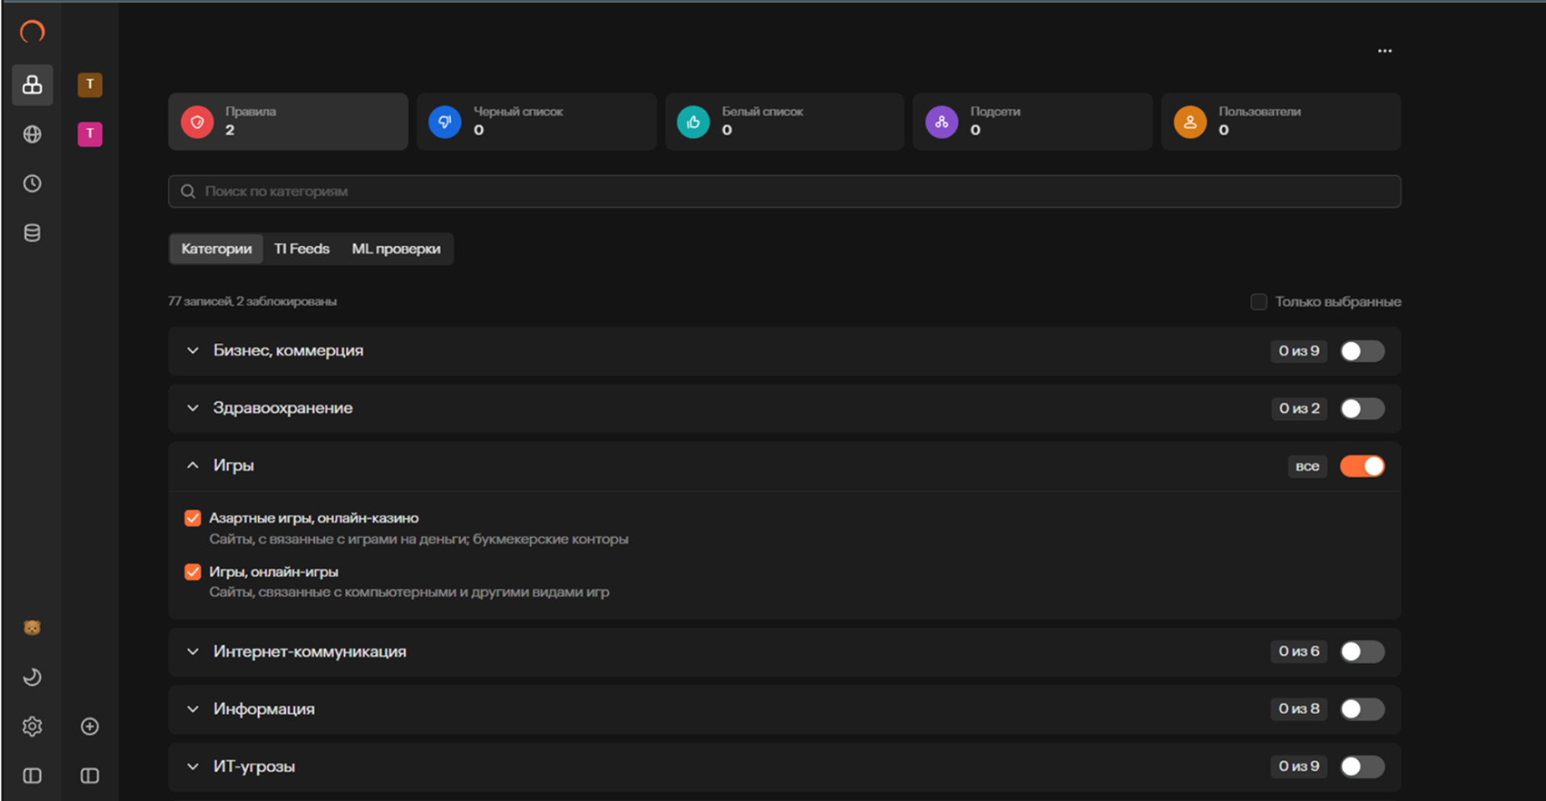1546x801 pixels.
Task: Click the database icon in left sidebar
Action: [32, 233]
